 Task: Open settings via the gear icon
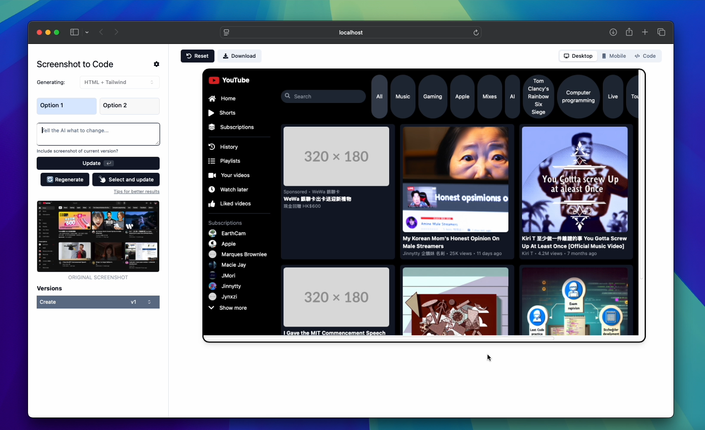coord(156,64)
